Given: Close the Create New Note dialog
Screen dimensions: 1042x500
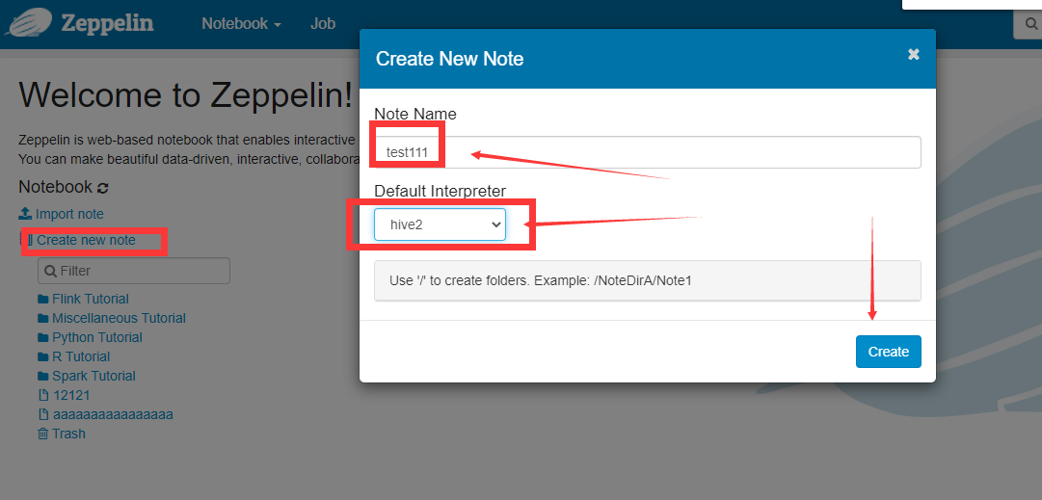Looking at the screenshot, I should [914, 55].
